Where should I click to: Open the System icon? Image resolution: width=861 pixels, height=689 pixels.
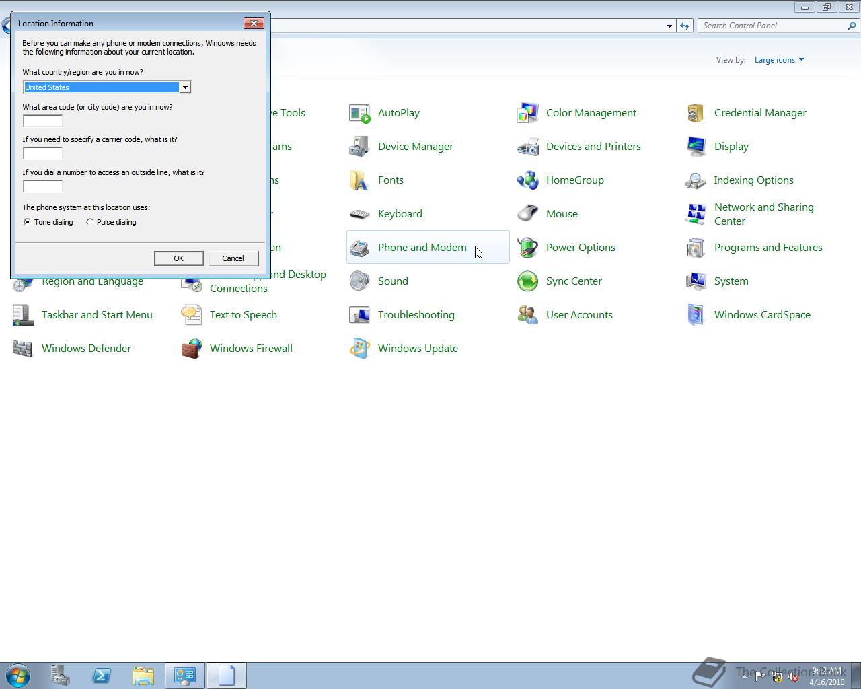coord(696,281)
